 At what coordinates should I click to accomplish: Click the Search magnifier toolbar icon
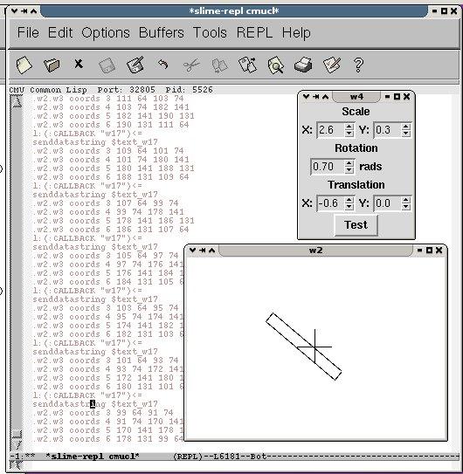pyautogui.click(x=275, y=65)
